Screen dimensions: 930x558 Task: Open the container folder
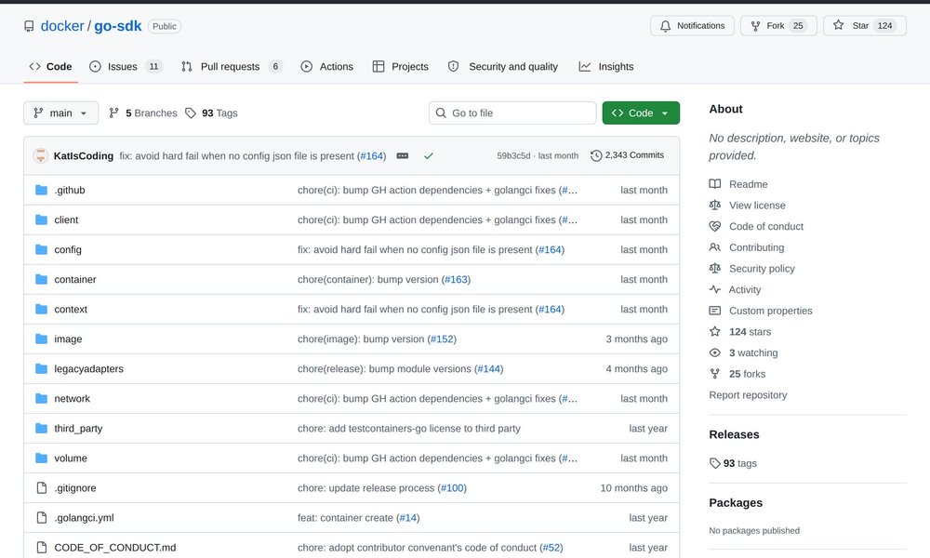coord(75,279)
